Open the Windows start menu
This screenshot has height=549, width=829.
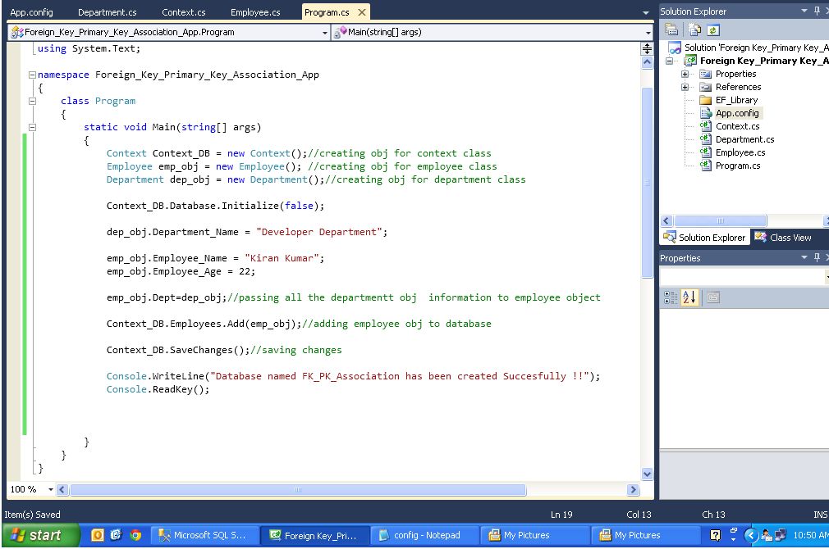pos(40,535)
